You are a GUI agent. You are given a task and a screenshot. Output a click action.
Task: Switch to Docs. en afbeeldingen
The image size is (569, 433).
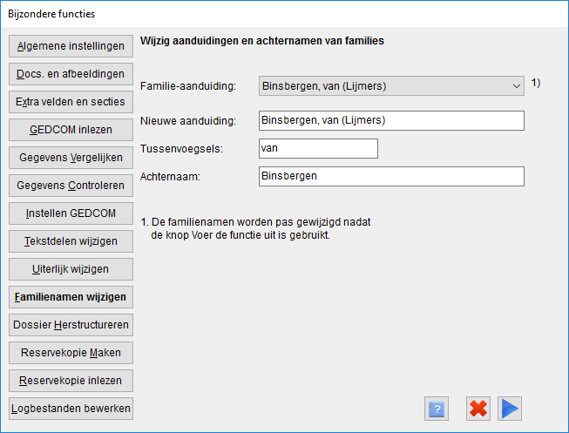point(71,74)
